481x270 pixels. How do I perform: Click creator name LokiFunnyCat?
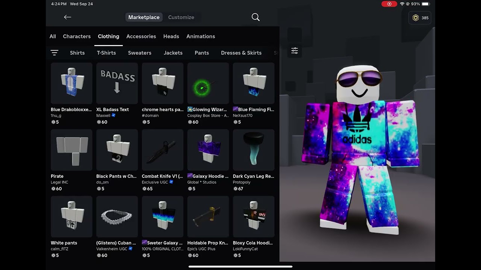tap(245, 249)
